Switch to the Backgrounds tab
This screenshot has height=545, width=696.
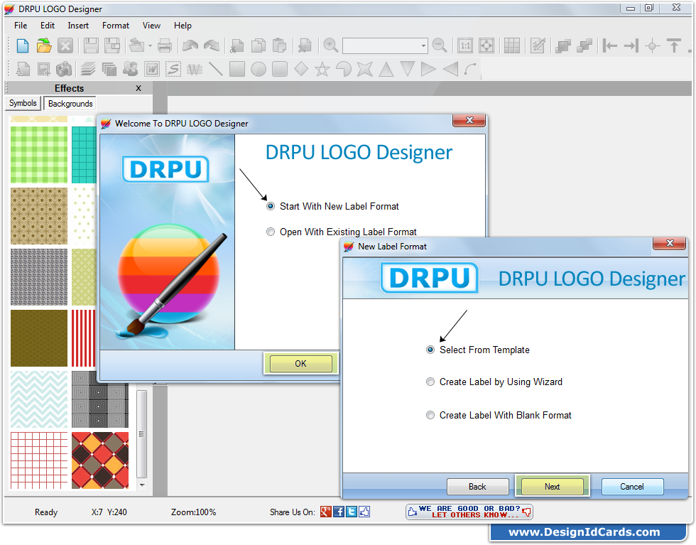(x=70, y=104)
